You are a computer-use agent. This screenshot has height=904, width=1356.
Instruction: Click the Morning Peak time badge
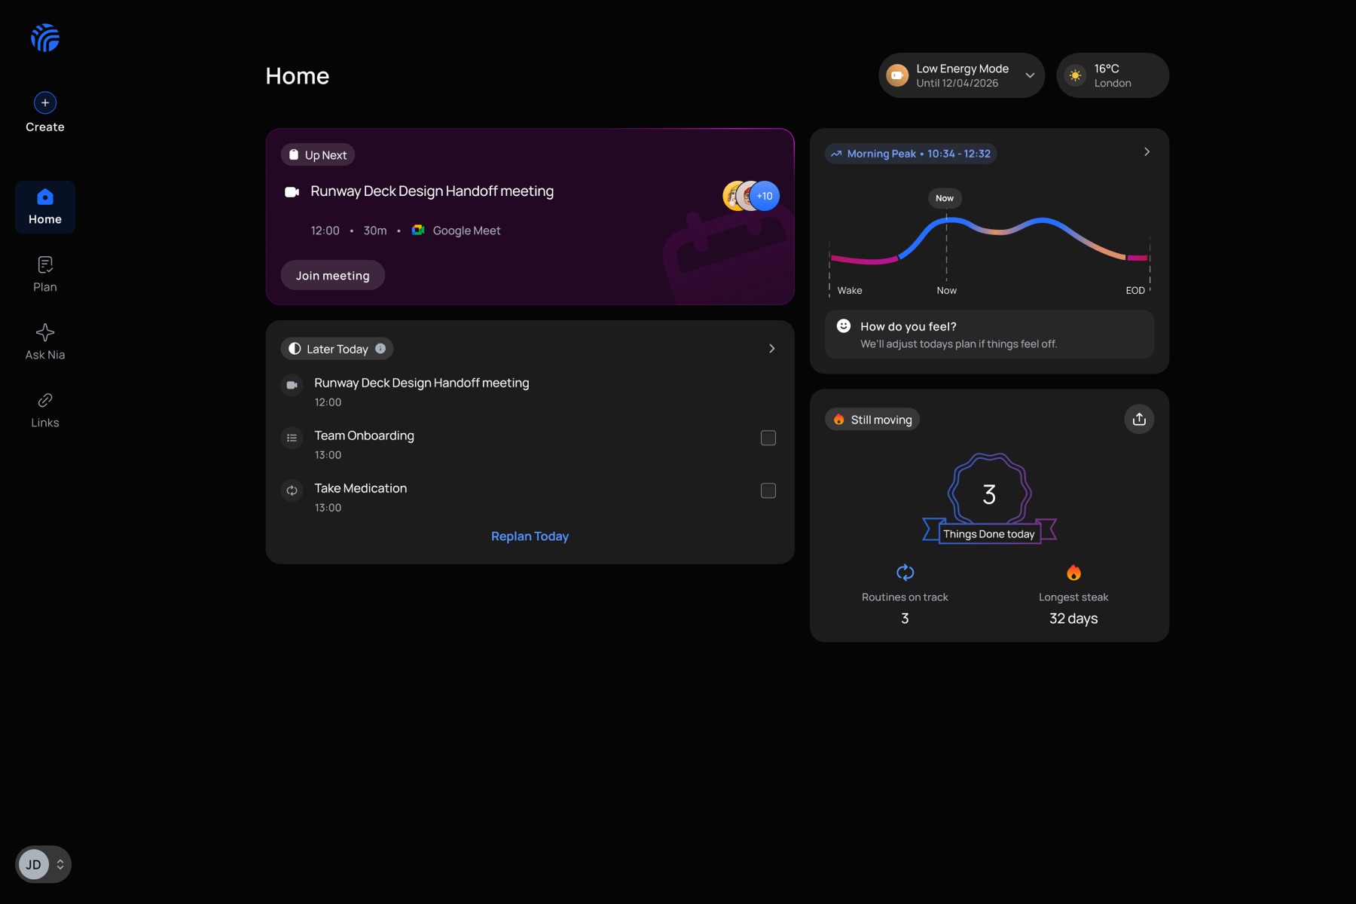click(x=911, y=154)
